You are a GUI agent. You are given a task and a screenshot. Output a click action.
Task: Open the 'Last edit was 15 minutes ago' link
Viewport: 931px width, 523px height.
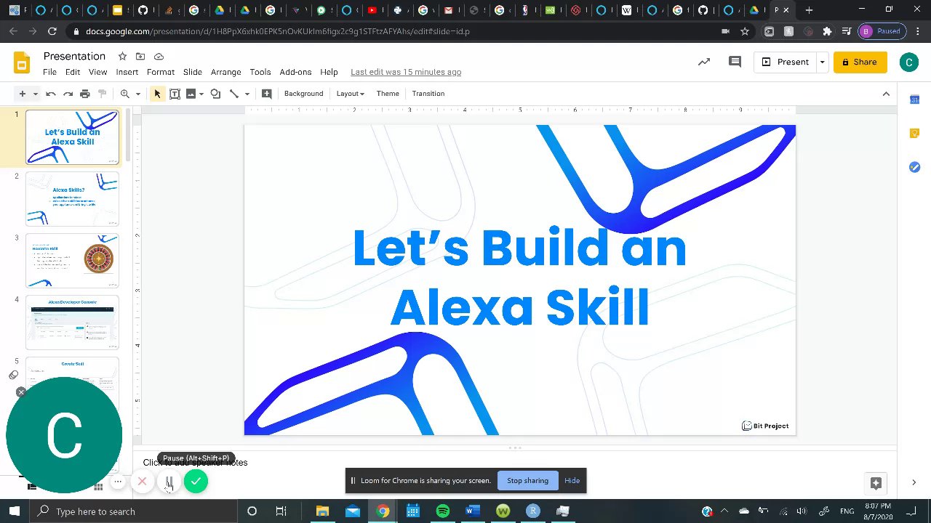coord(406,72)
